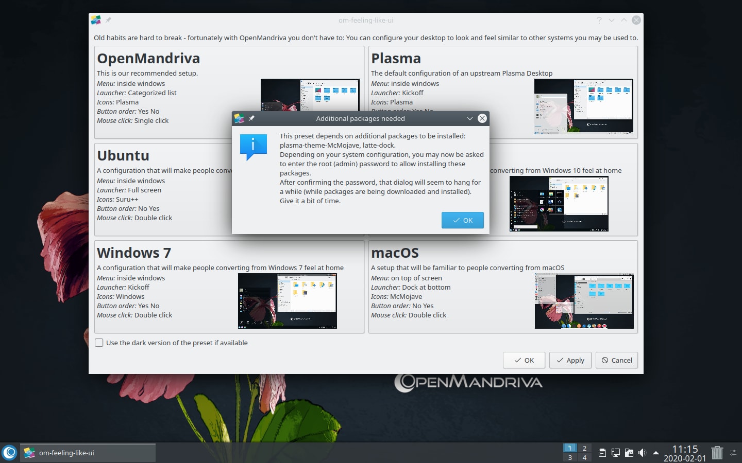Enable the dark version of the preset checkbox

point(99,343)
